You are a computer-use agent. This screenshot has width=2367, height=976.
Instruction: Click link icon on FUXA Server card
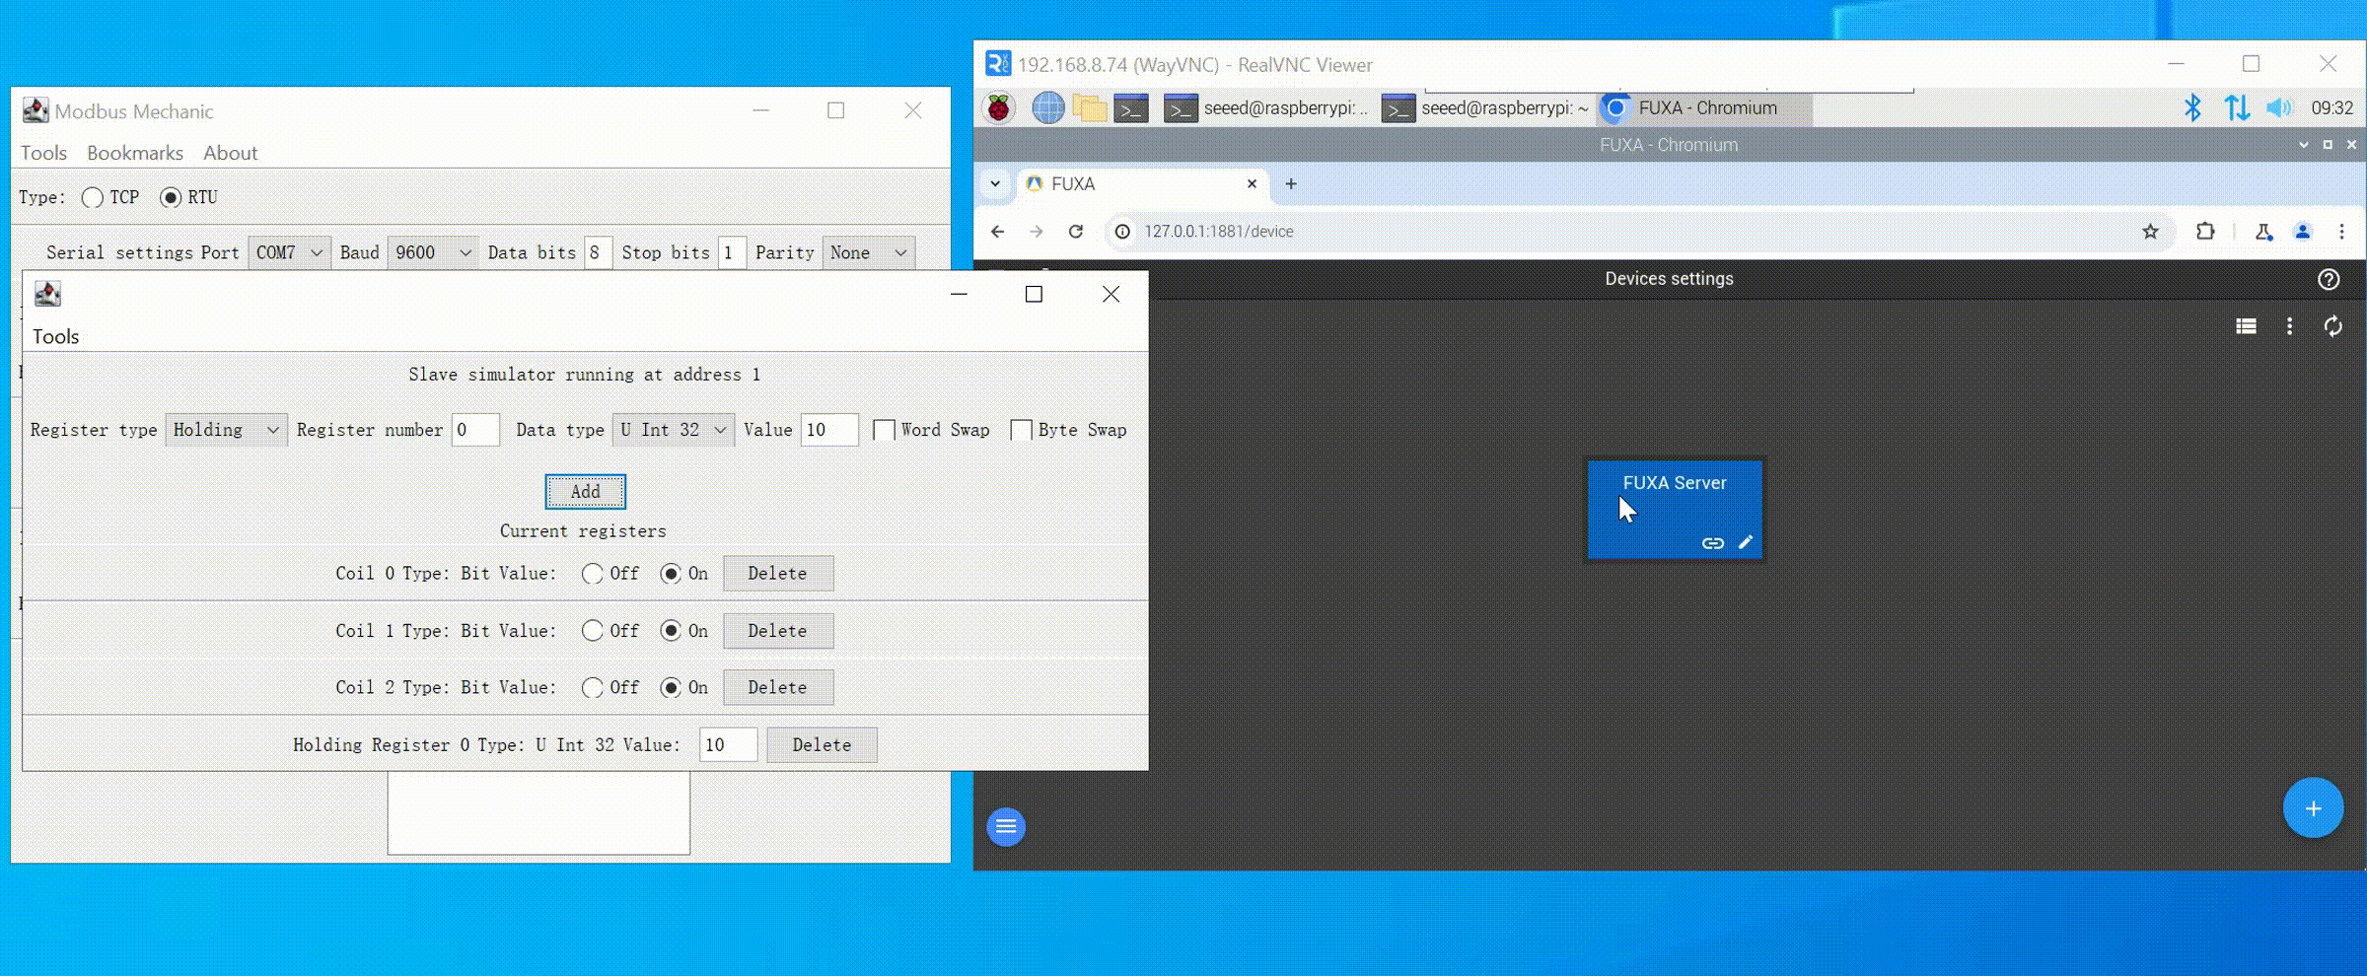[1713, 543]
